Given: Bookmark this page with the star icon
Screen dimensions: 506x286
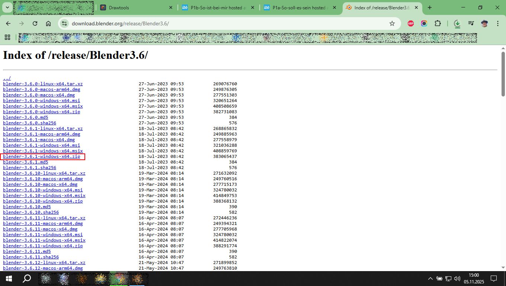Looking at the screenshot, I should pos(392,23).
